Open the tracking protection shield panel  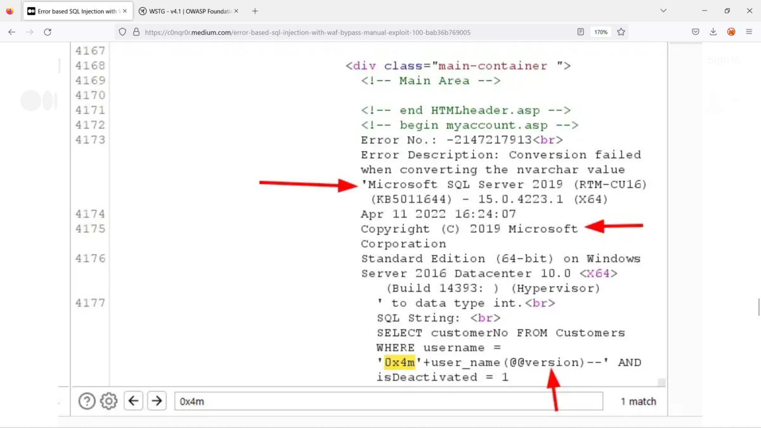click(x=122, y=32)
